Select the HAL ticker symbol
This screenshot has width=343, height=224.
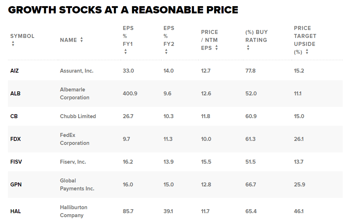pyautogui.click(x=16, y=211)
